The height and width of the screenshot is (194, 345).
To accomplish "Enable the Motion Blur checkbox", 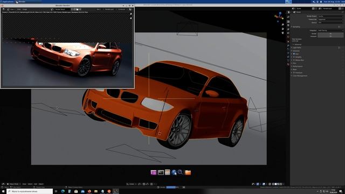I will pyautogui.click(x=294, y=60).
